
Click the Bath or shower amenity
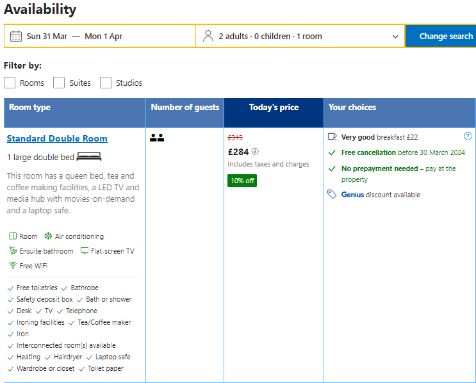pyautogui.click(x=109, y=299)
